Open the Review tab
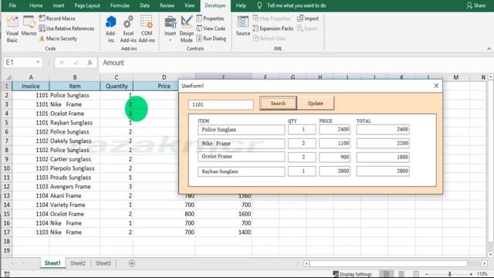Viewport: 494px width, 278px height. pyautogui.click(x=167, y=5)
